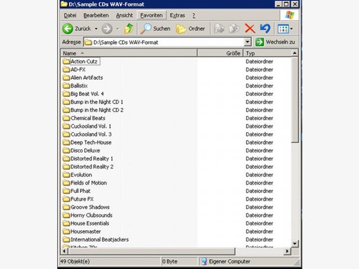Expand the address bar dropdown arrow

(248, 42)
